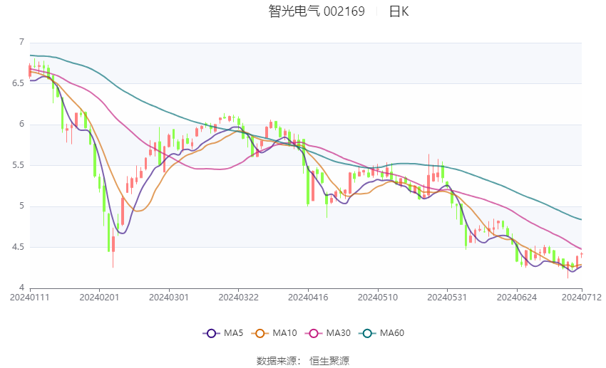Click the 数据来源 label below the legend

pos(277,361)
